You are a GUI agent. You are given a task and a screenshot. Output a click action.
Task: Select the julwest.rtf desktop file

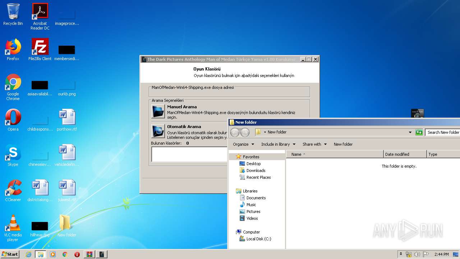point(67,191)
